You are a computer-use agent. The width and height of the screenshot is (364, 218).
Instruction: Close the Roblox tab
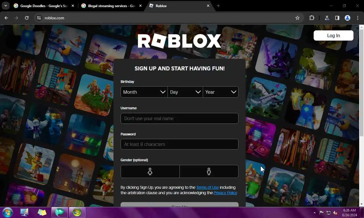[208, 6]
